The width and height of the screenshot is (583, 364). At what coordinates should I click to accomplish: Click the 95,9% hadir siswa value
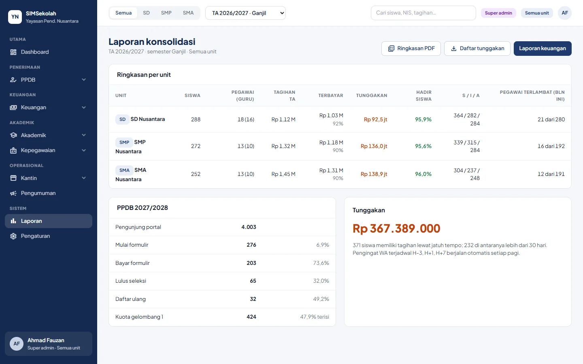[x=423, y=120]
